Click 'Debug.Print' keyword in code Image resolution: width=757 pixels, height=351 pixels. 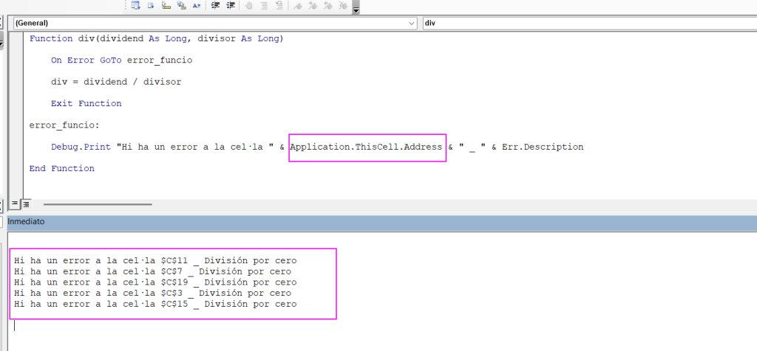[x=81, y=147]
